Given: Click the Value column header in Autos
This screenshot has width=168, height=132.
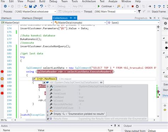Looking at the screenshot, I should tap(41, 130).
